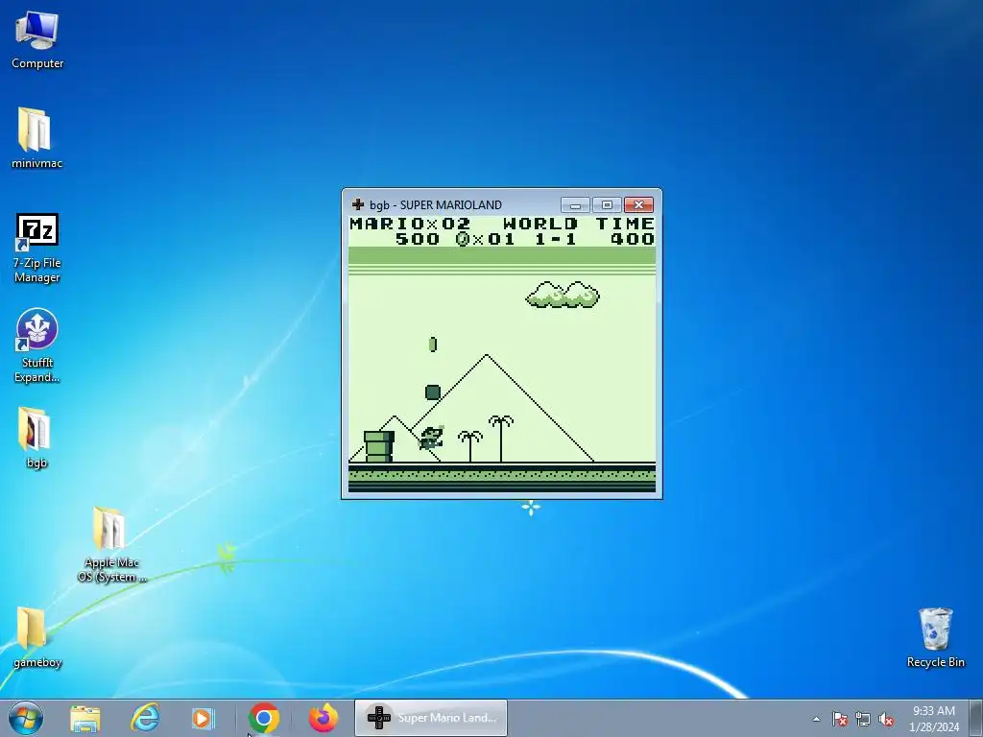Select the StuffIt Expander shortcut
Image resolution: width=983 pixels, height=737 pixels.
coord(37,345)
